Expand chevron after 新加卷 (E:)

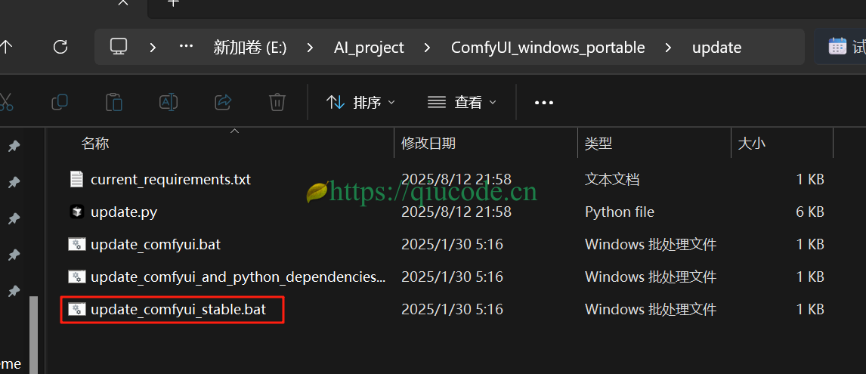point(310,48)
